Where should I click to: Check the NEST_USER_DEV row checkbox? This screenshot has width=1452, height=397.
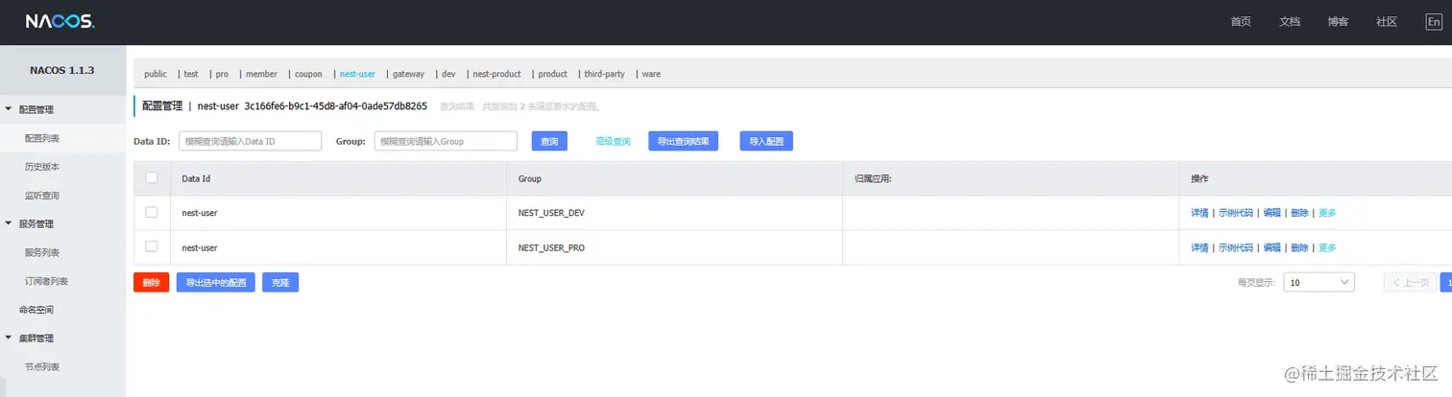152,212
